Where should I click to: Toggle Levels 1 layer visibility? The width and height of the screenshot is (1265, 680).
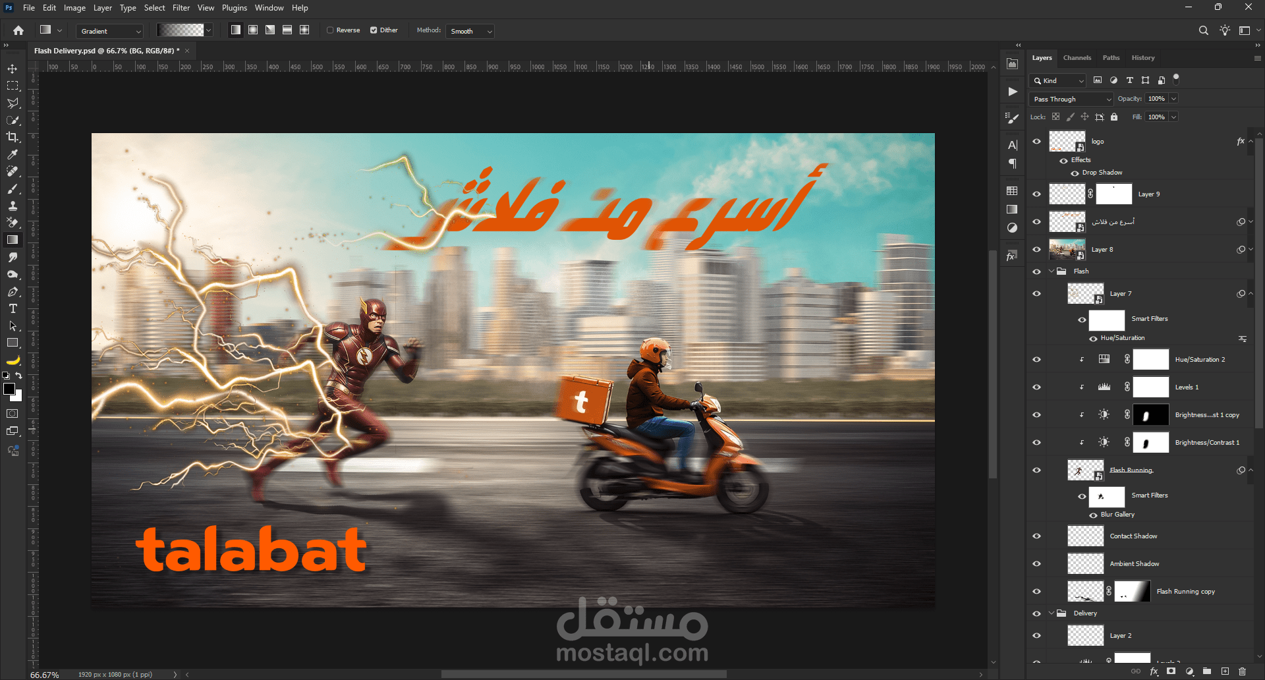[1036, 387]
